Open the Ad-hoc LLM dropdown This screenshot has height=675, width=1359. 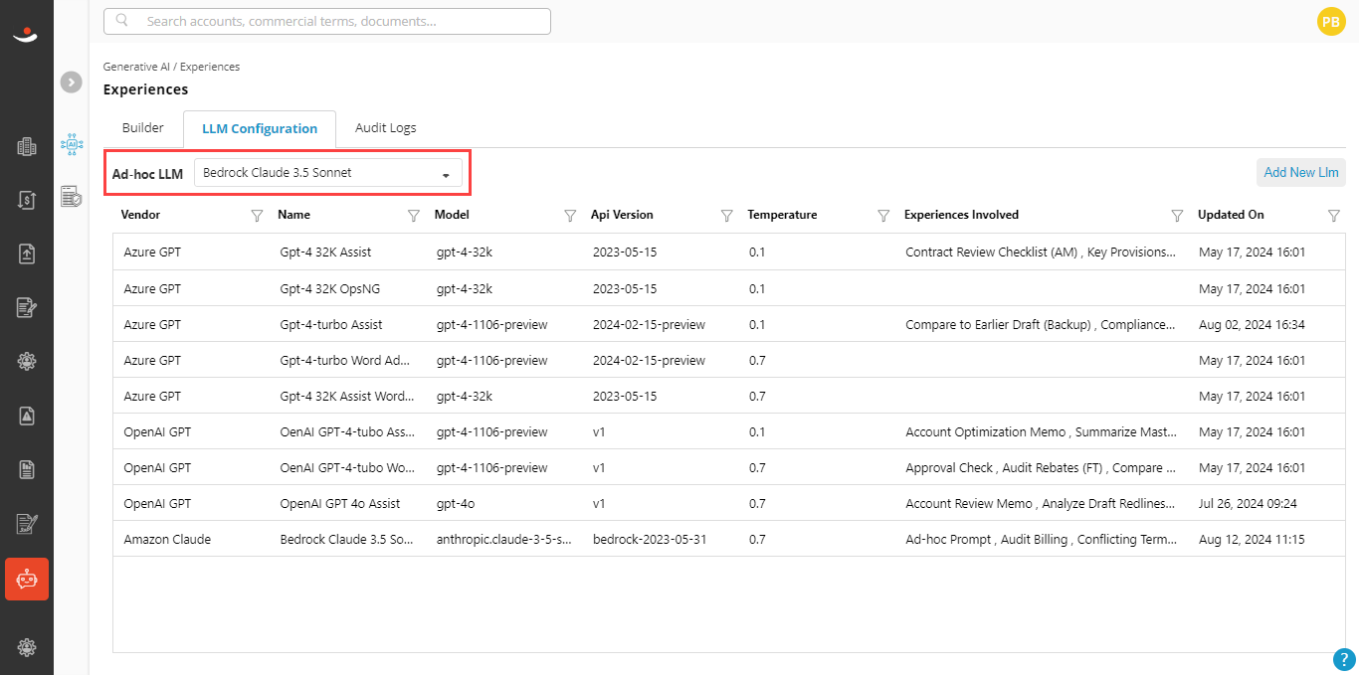[328, 173]
